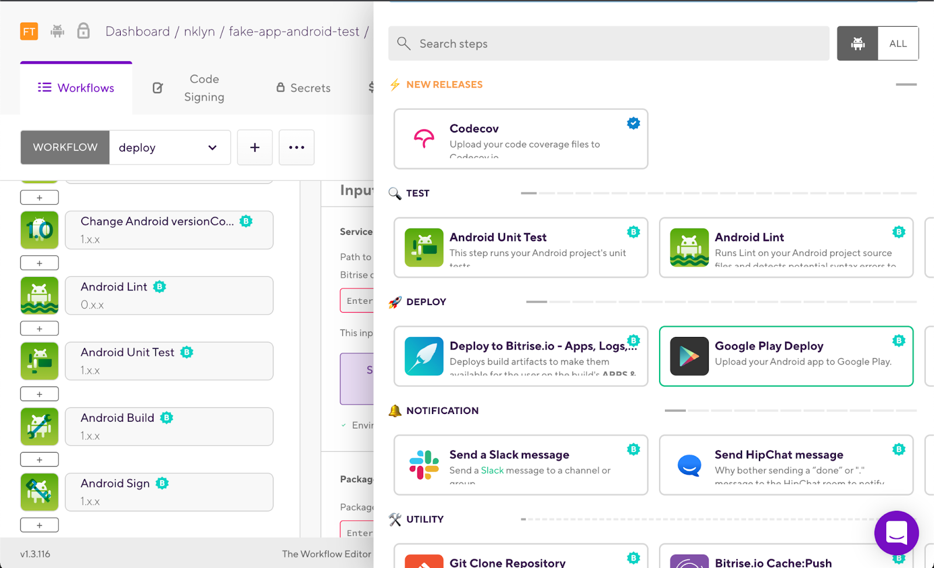
Task: Click the Service account path input field
Action: (x=357, y=300)
